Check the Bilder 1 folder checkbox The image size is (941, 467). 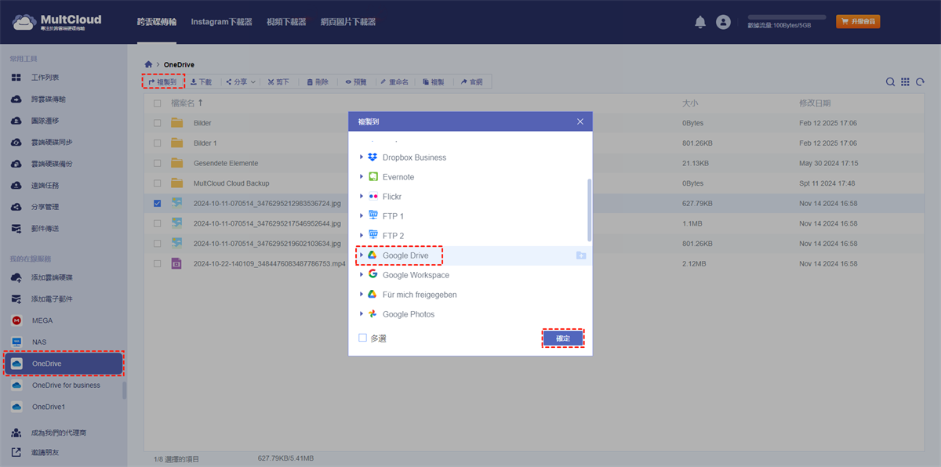pos(158,143)
